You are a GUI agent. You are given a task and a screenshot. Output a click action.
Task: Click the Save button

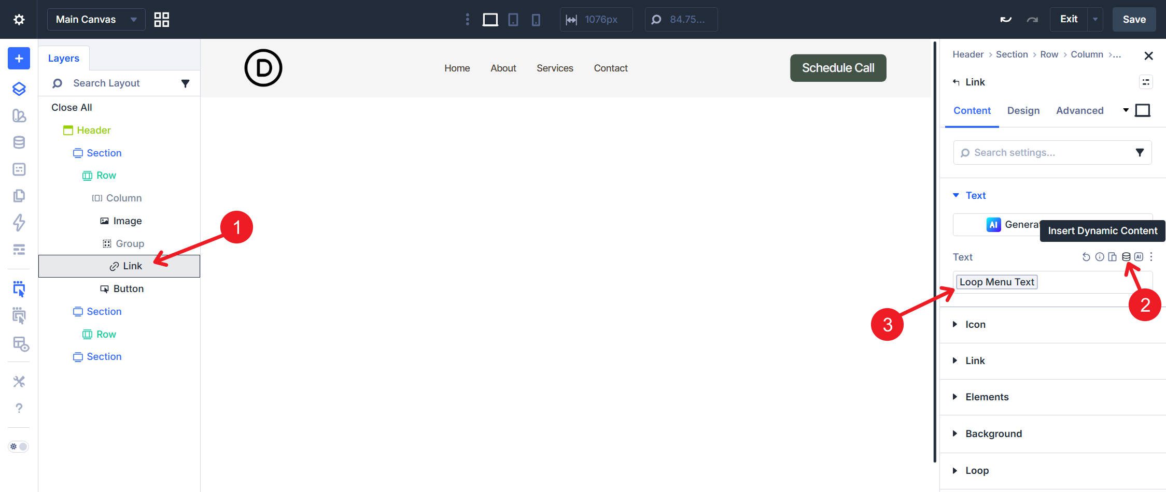tap(1134, 19)
